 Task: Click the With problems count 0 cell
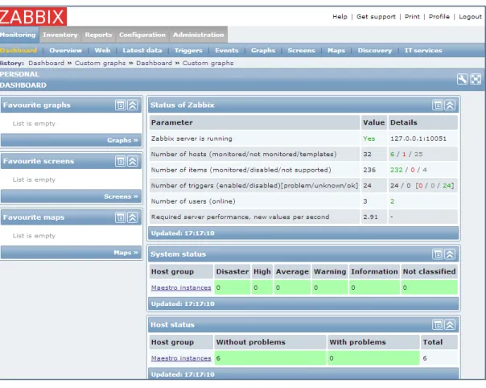(373, 358)
